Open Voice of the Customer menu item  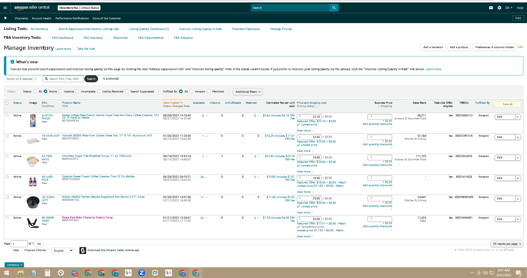click(107, 18)
